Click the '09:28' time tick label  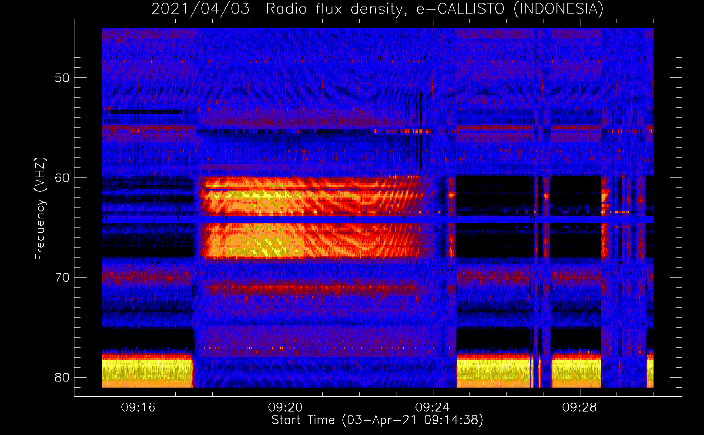(580, 408)
